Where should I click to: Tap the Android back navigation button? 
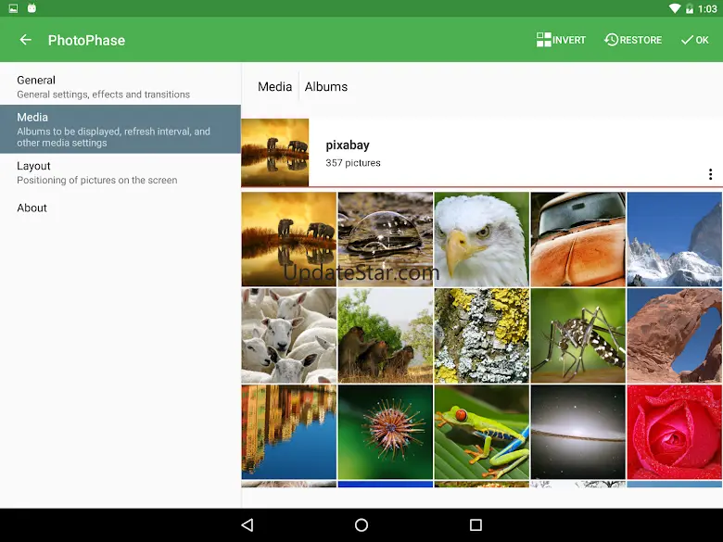247,525
